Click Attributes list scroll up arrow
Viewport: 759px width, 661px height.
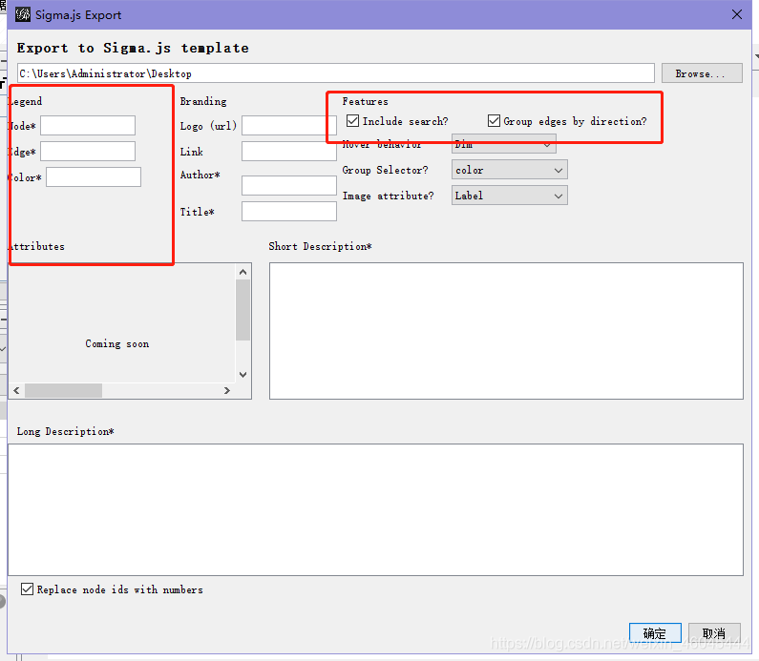click(243, 272)
